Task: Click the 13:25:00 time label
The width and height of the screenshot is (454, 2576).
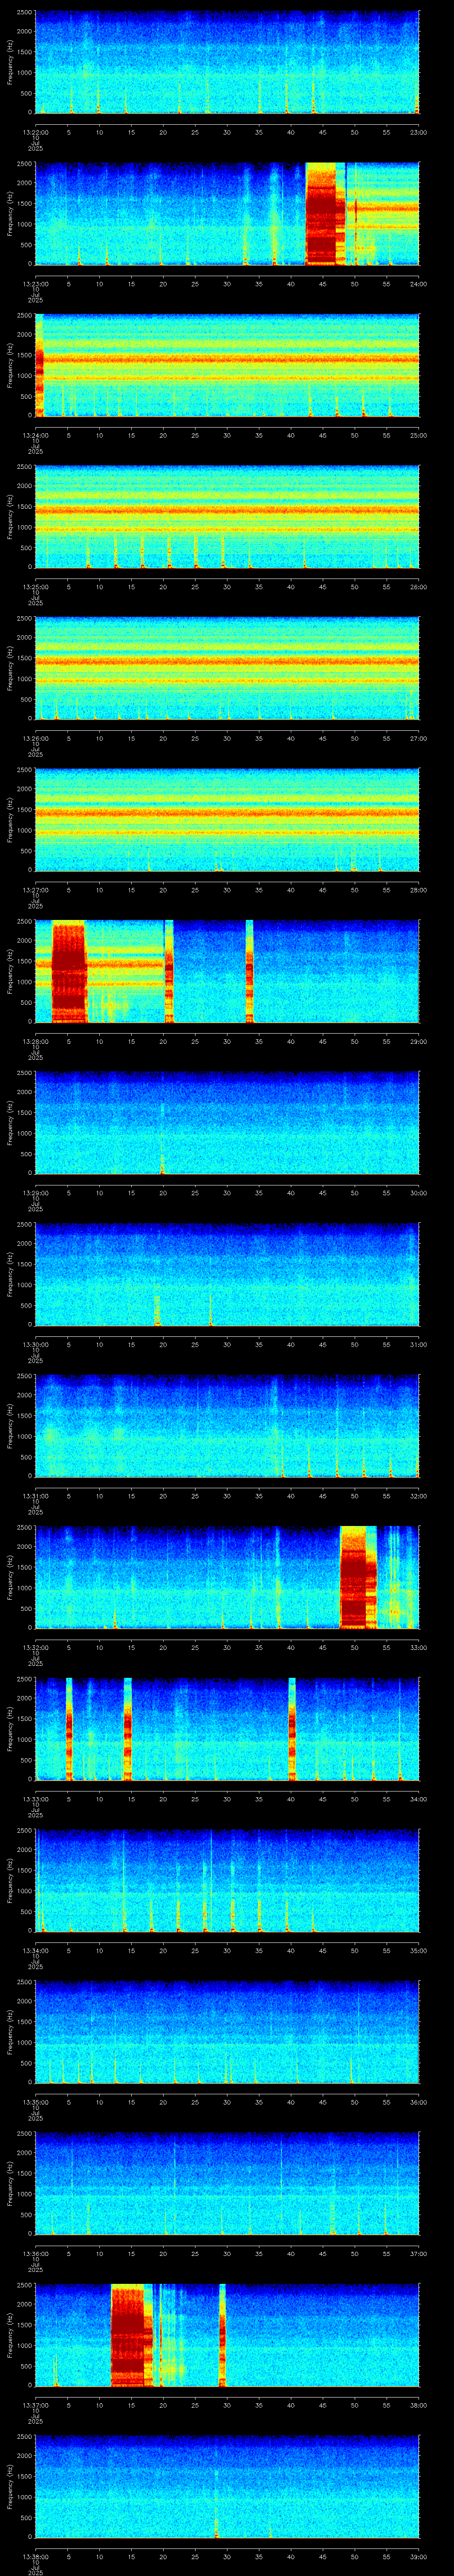Action: 35,587
